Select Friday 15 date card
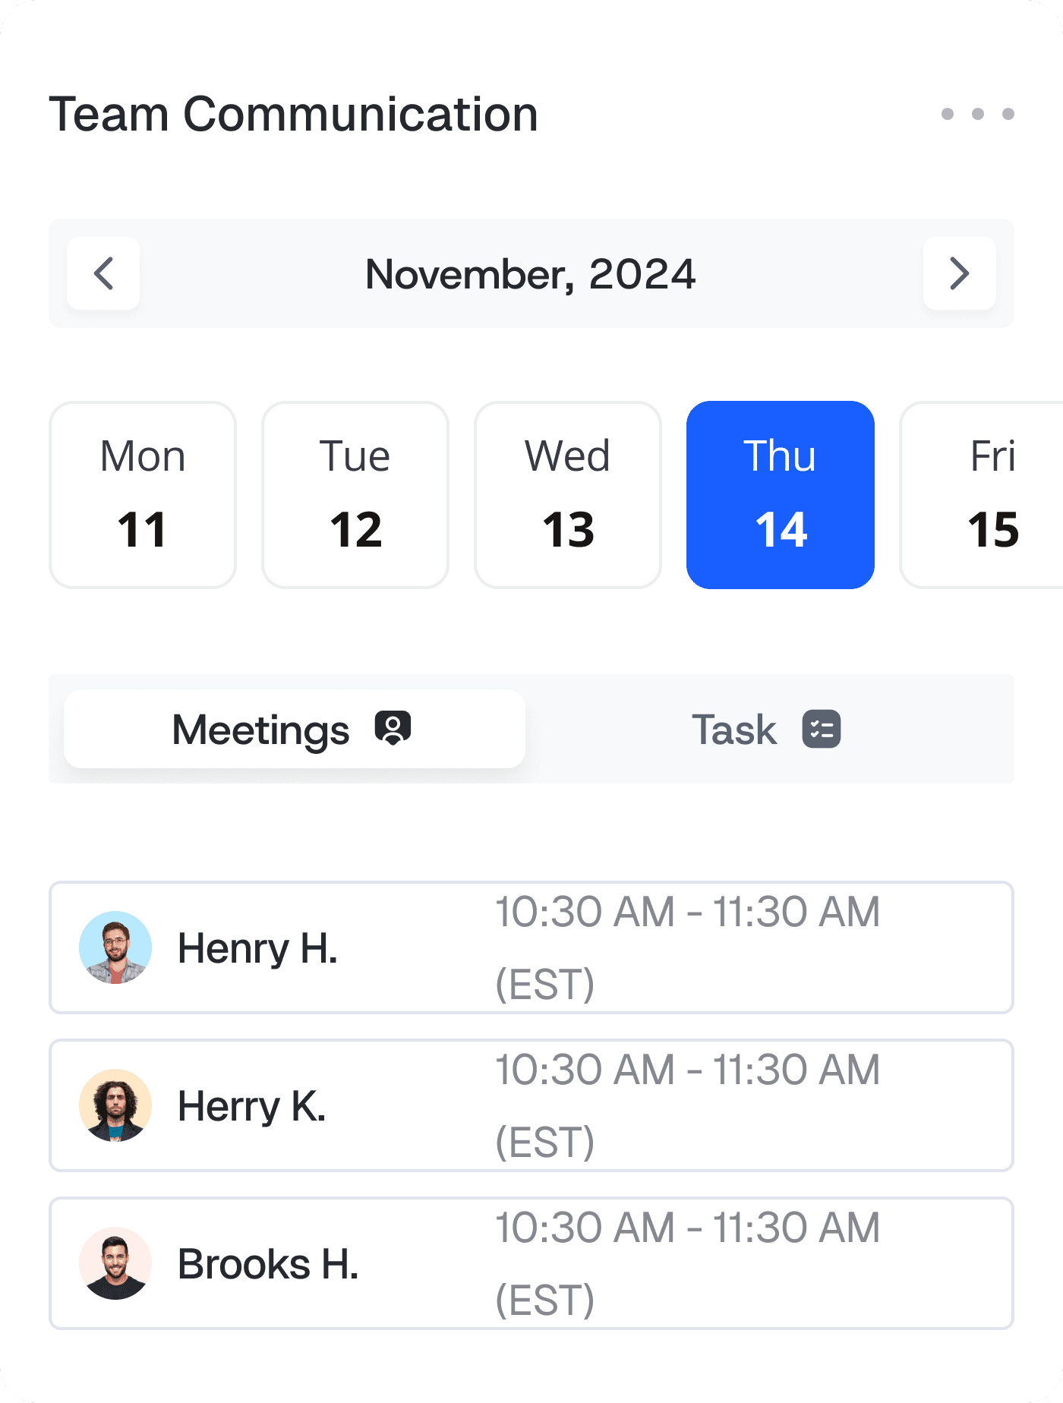The height and width of the screenshot is (1403, 1063). [x=982, y=495]
